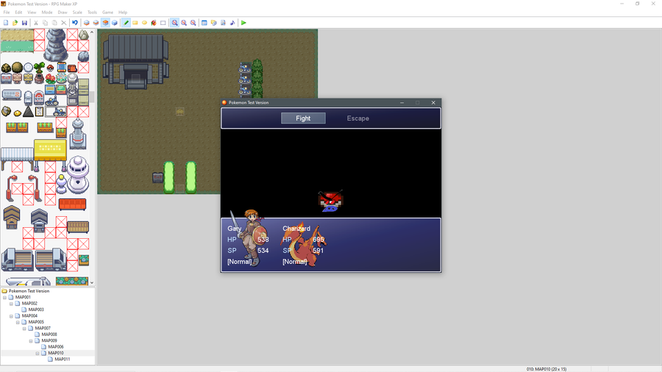Click the Copy toolbar icon

tap(45, 23)
